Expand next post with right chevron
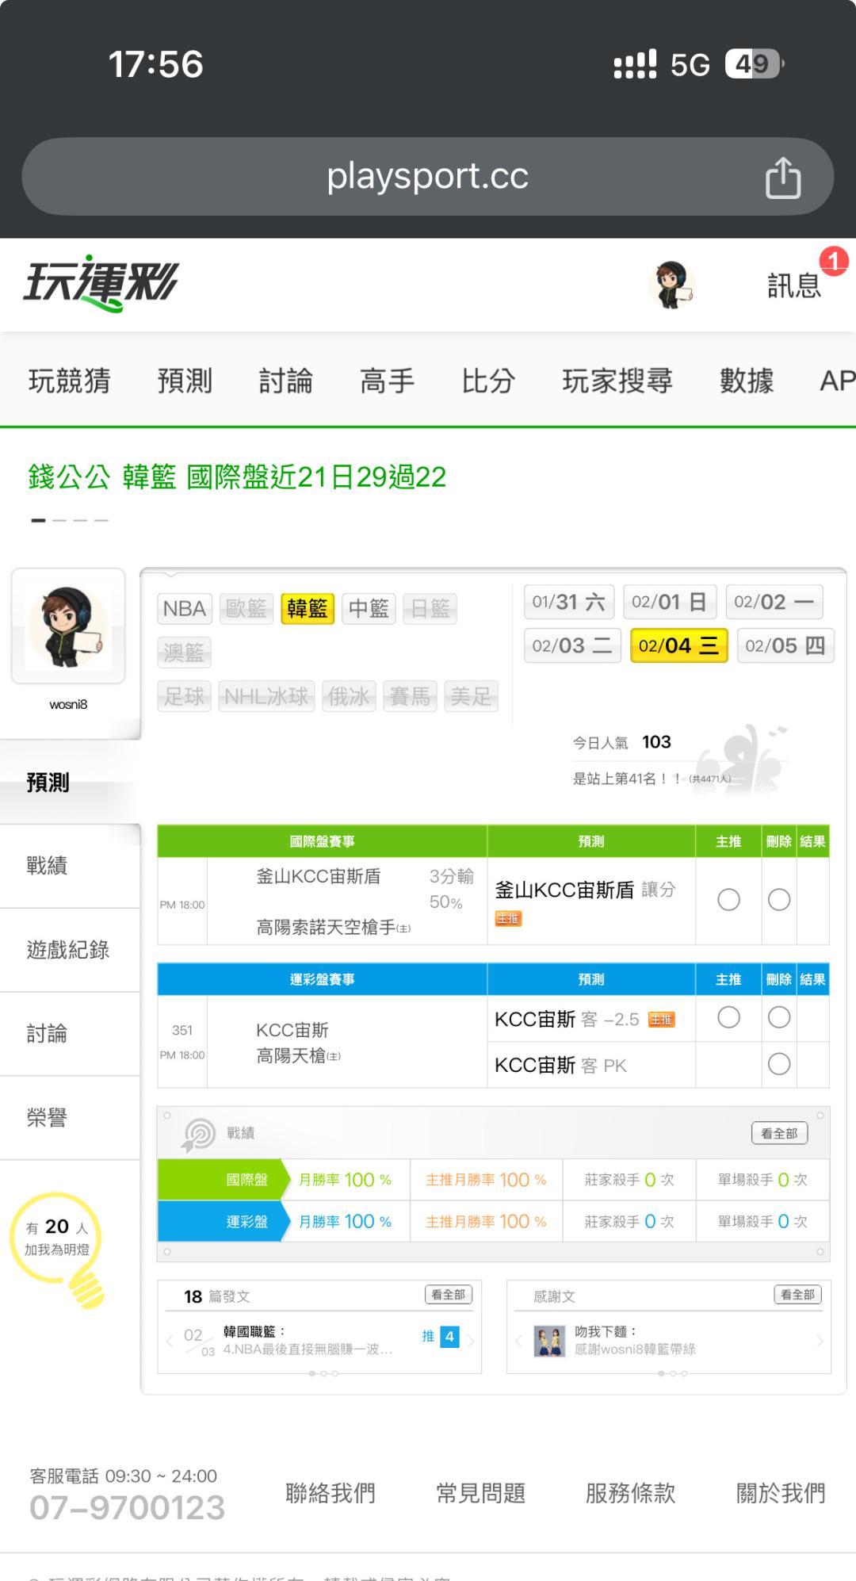Screen dimensions: 856x1581 pyautogui.click(x=471, y=1341)
